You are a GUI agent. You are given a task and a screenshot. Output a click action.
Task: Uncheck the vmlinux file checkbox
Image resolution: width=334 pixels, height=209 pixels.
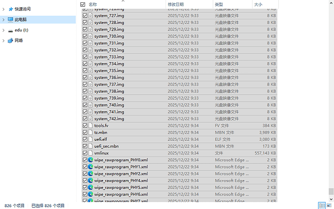[85, 153]
